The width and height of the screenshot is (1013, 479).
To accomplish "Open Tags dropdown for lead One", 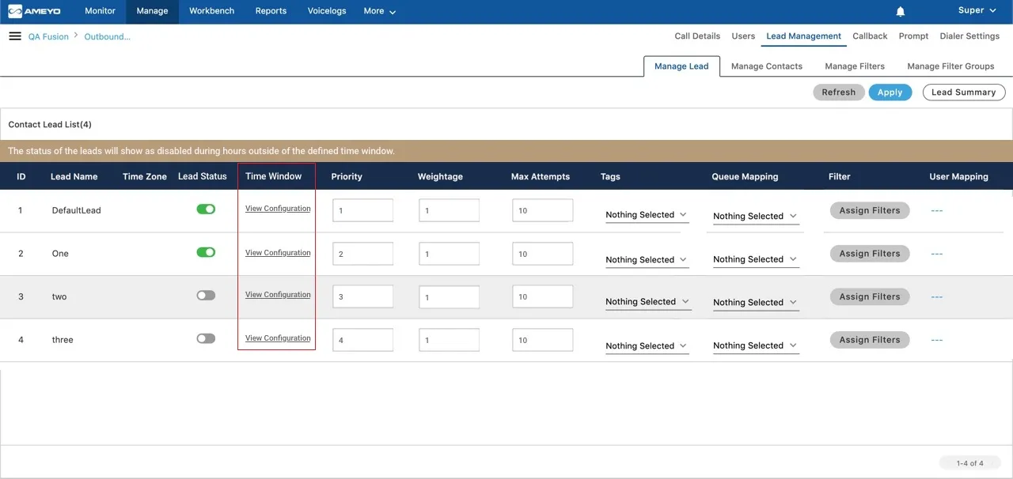I will [647, 260].
